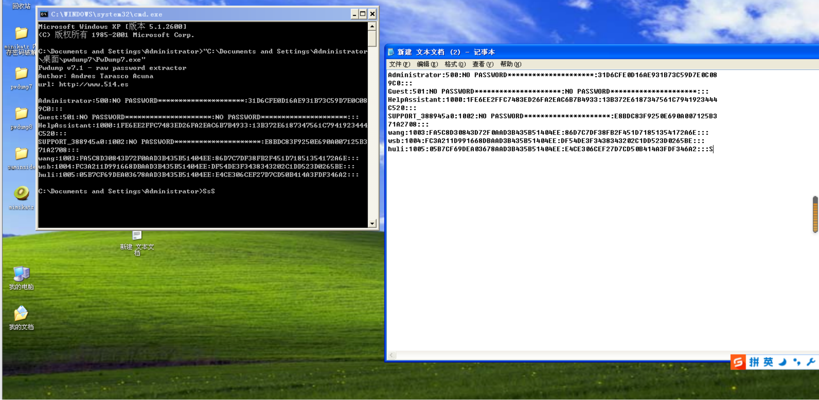Click the 'wsb:1004' hash line in cmd

[x=196, y=167]
